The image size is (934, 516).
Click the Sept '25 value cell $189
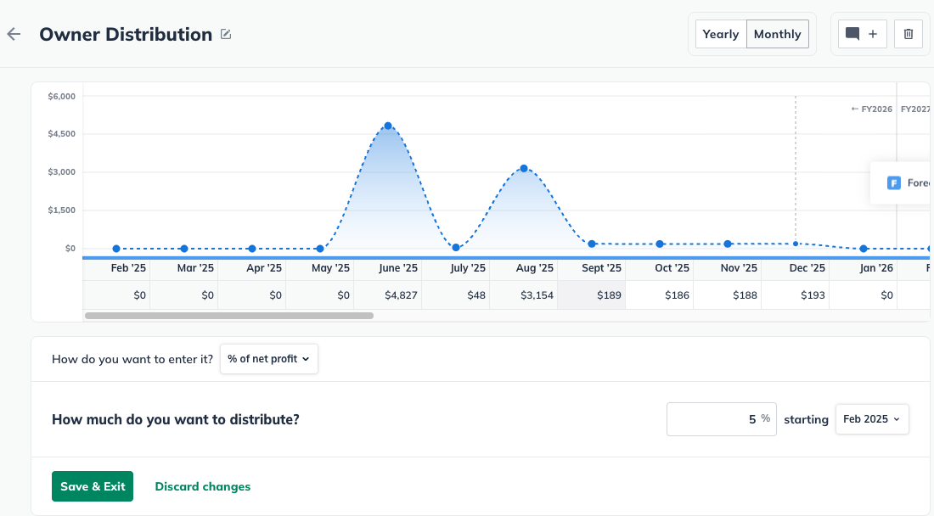(x=591, y=294)
